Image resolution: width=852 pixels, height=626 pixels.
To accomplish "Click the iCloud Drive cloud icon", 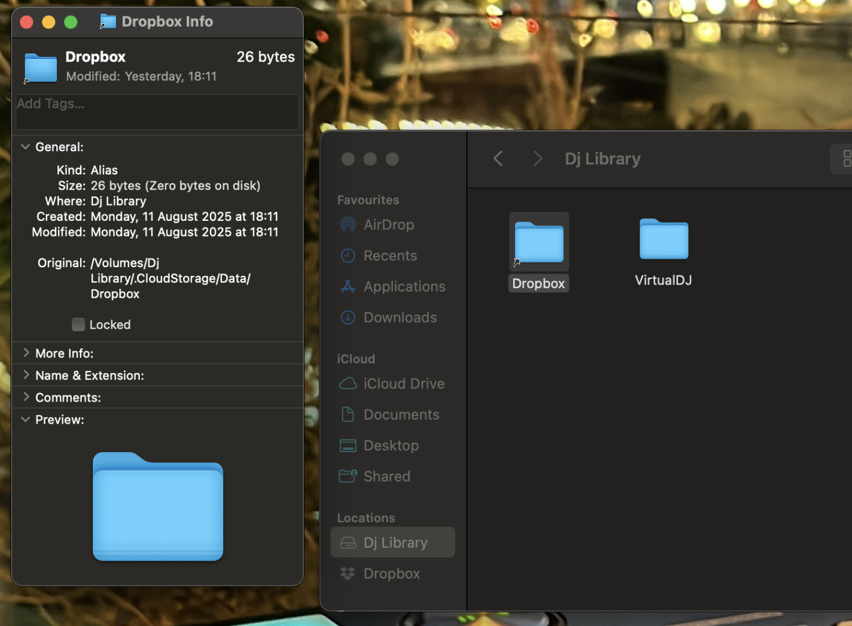I will pyautogui.click(x=348, y=384).
